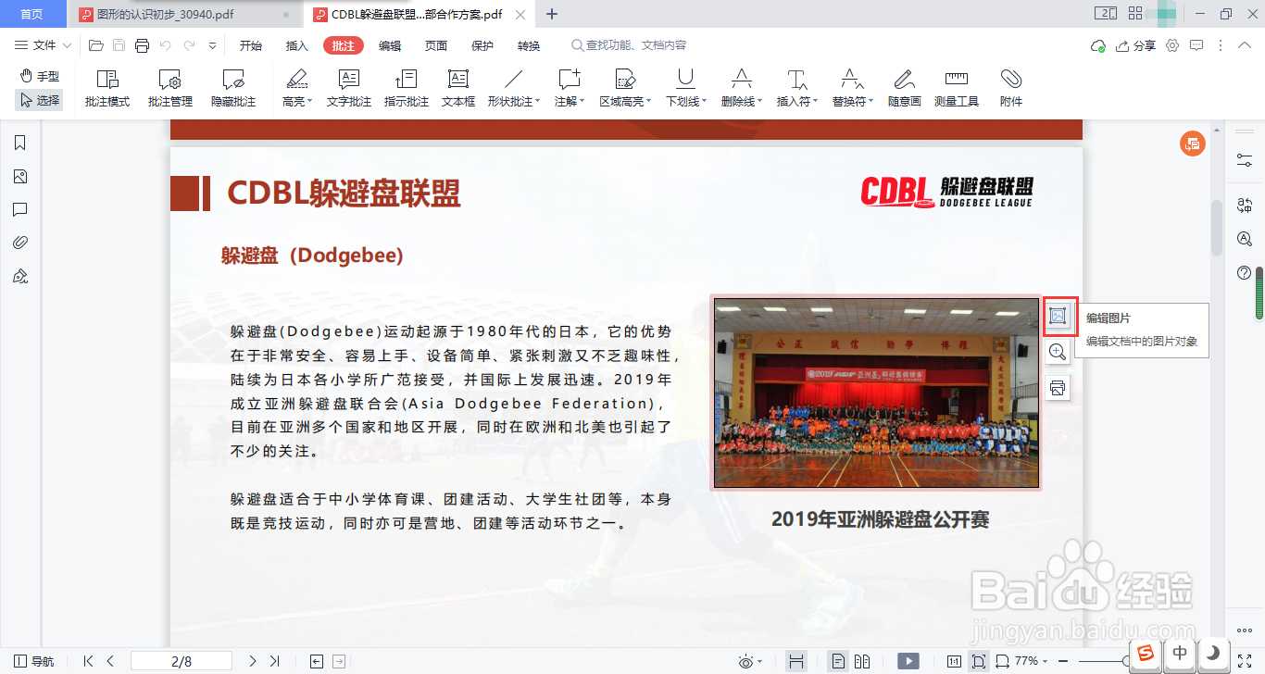Screen dimensions: 1265x674
Task: Open the 批注模式 annotation mode tool
Action: pos(107,88)
